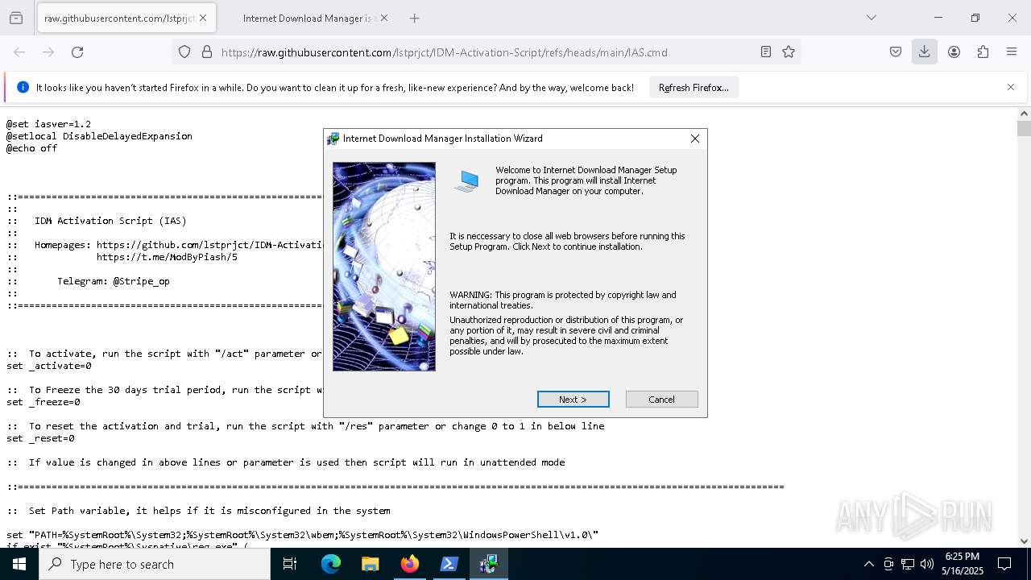Click the "@set iasver=1.2" line
1031x580 pixels.
pyautogui.click(x=48, y=124)
